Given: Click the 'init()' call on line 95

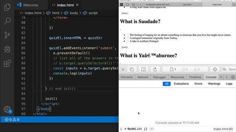Looking at the screenshot, I should coord(51,99).
